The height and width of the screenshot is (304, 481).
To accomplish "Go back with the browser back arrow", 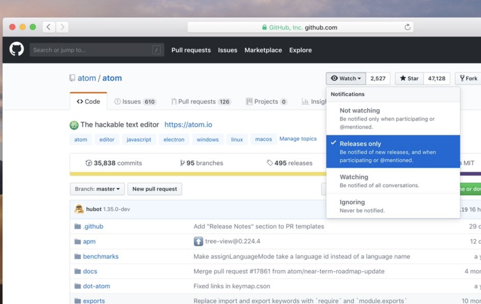I will click(x=49, y=27).
